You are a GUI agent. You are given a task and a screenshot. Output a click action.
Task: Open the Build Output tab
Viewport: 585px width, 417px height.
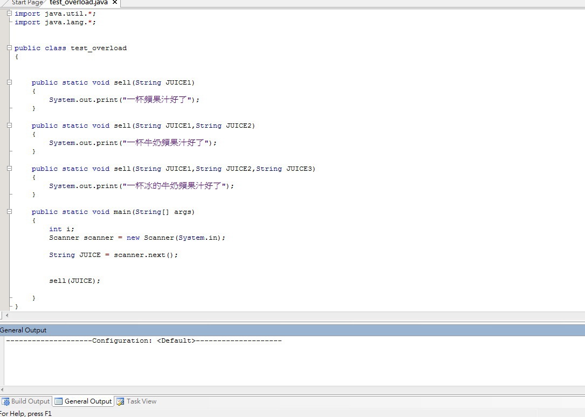(x=26, y=401)
